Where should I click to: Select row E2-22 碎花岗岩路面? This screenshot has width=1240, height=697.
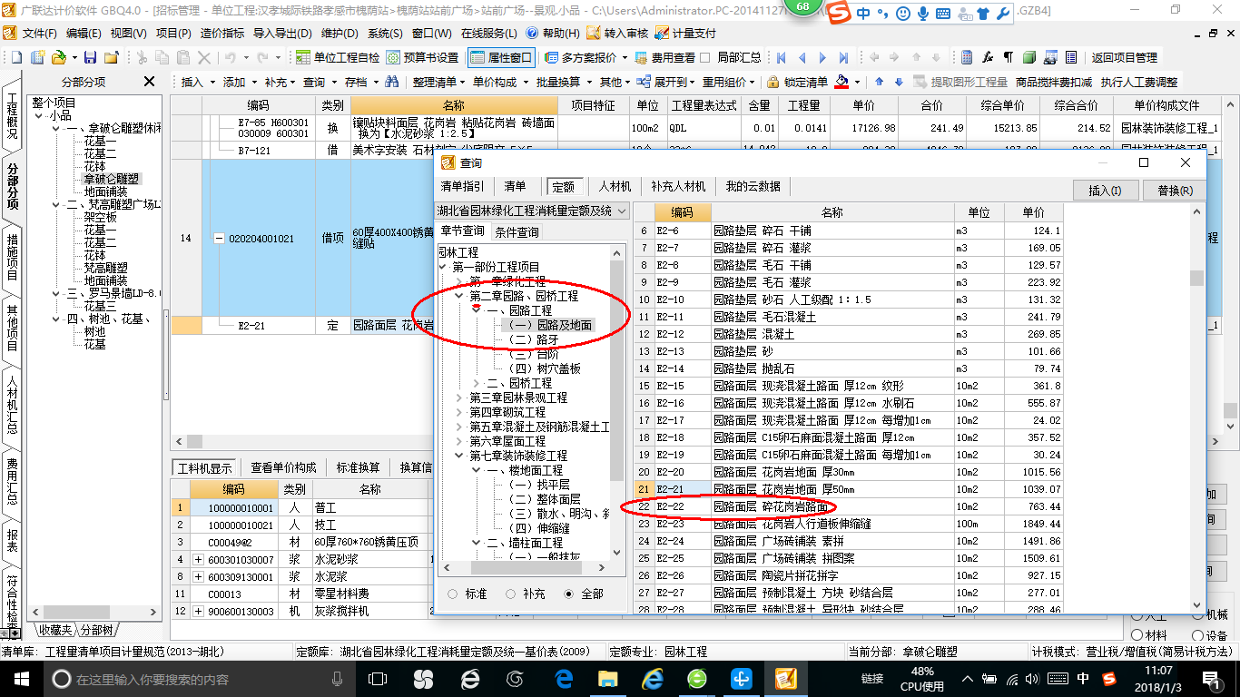point(848,506)
